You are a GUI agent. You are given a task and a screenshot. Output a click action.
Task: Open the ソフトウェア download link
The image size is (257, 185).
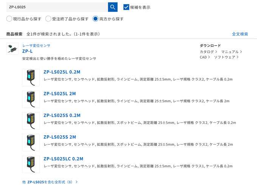[x=227, y=57]
